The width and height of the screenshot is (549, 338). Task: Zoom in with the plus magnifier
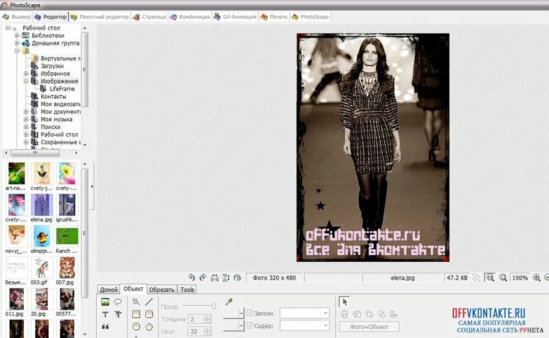tap(536, 278)
